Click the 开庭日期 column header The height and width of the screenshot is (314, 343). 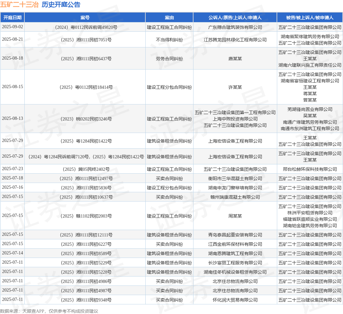(x=13, y=18)
